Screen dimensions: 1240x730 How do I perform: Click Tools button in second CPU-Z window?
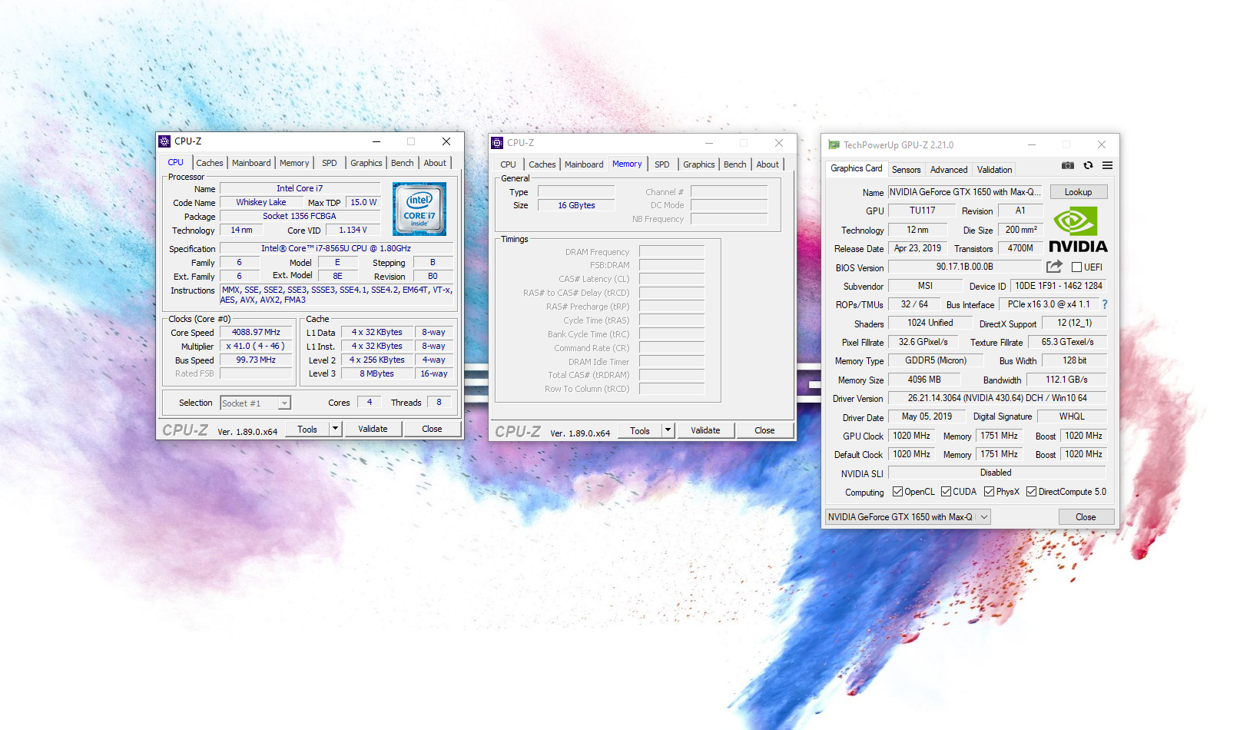click(640, 430)
